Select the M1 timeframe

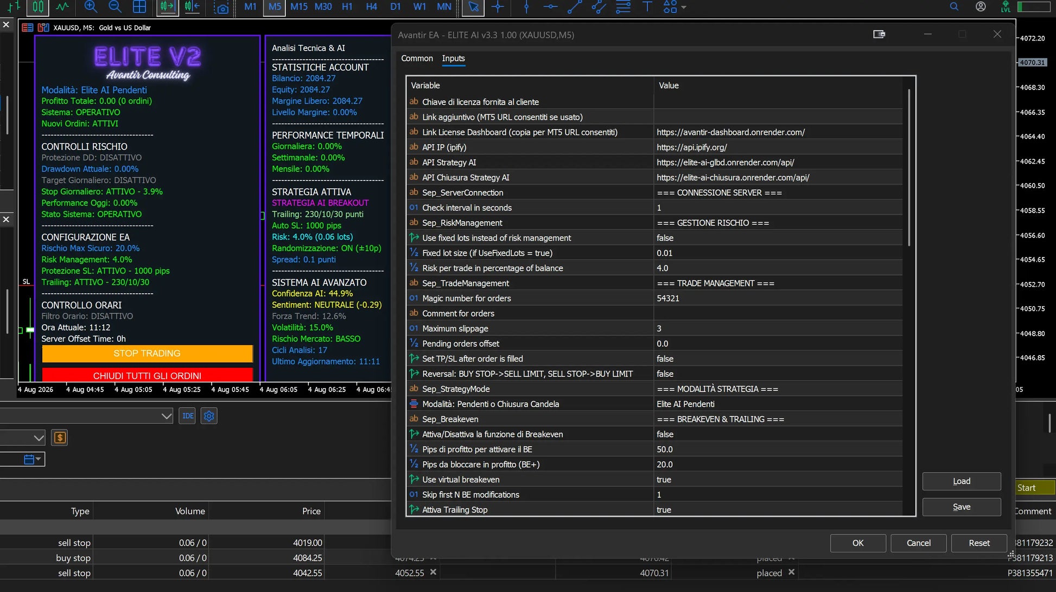click(250, 7)
